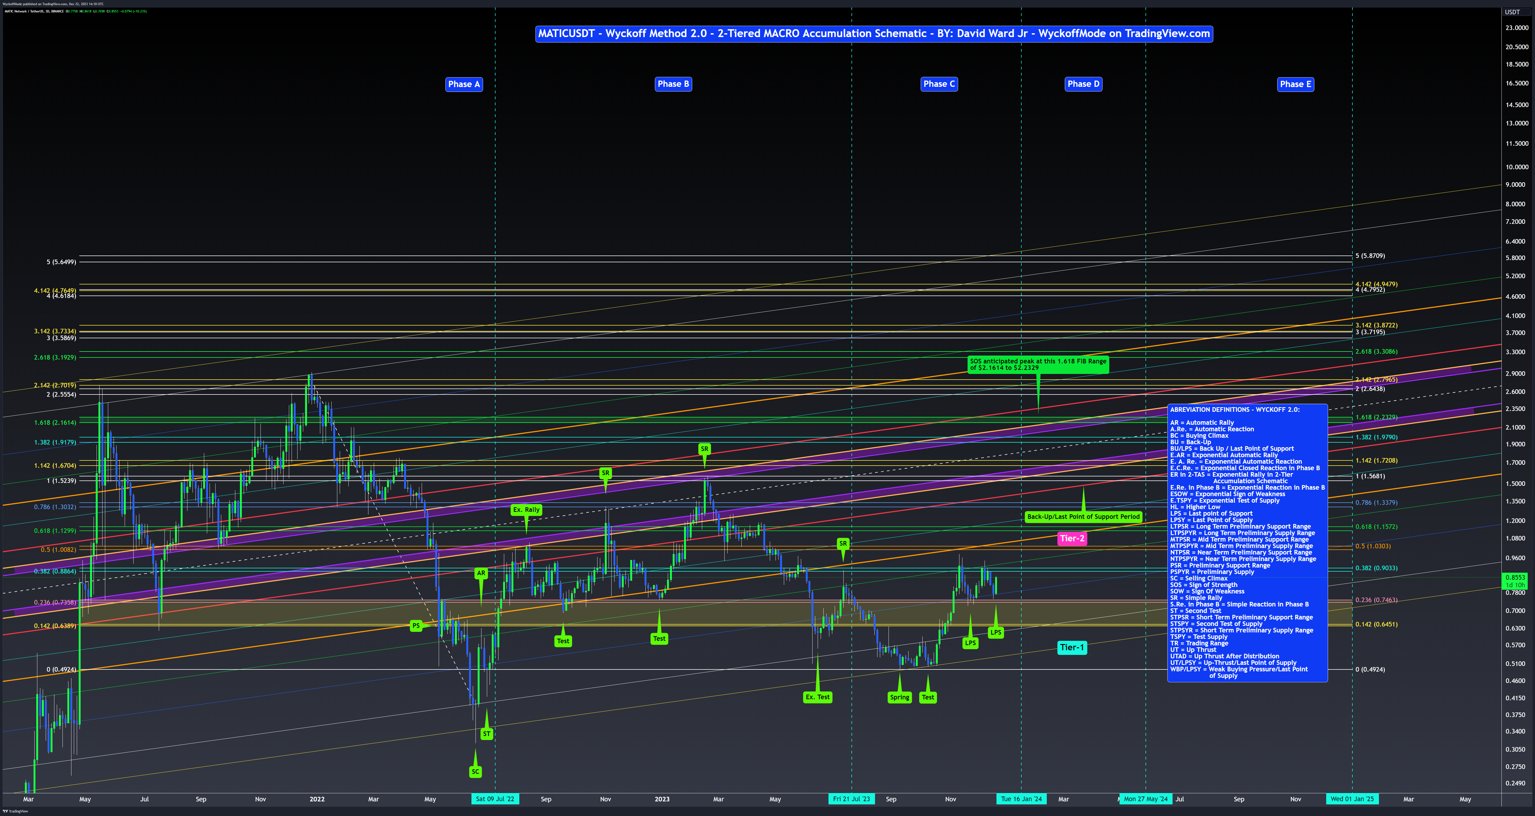Select the left fib label 0.236 (0.7358)
This screenshot has height=816, width=1535.
pyautogui.click(x=55, y=602)
